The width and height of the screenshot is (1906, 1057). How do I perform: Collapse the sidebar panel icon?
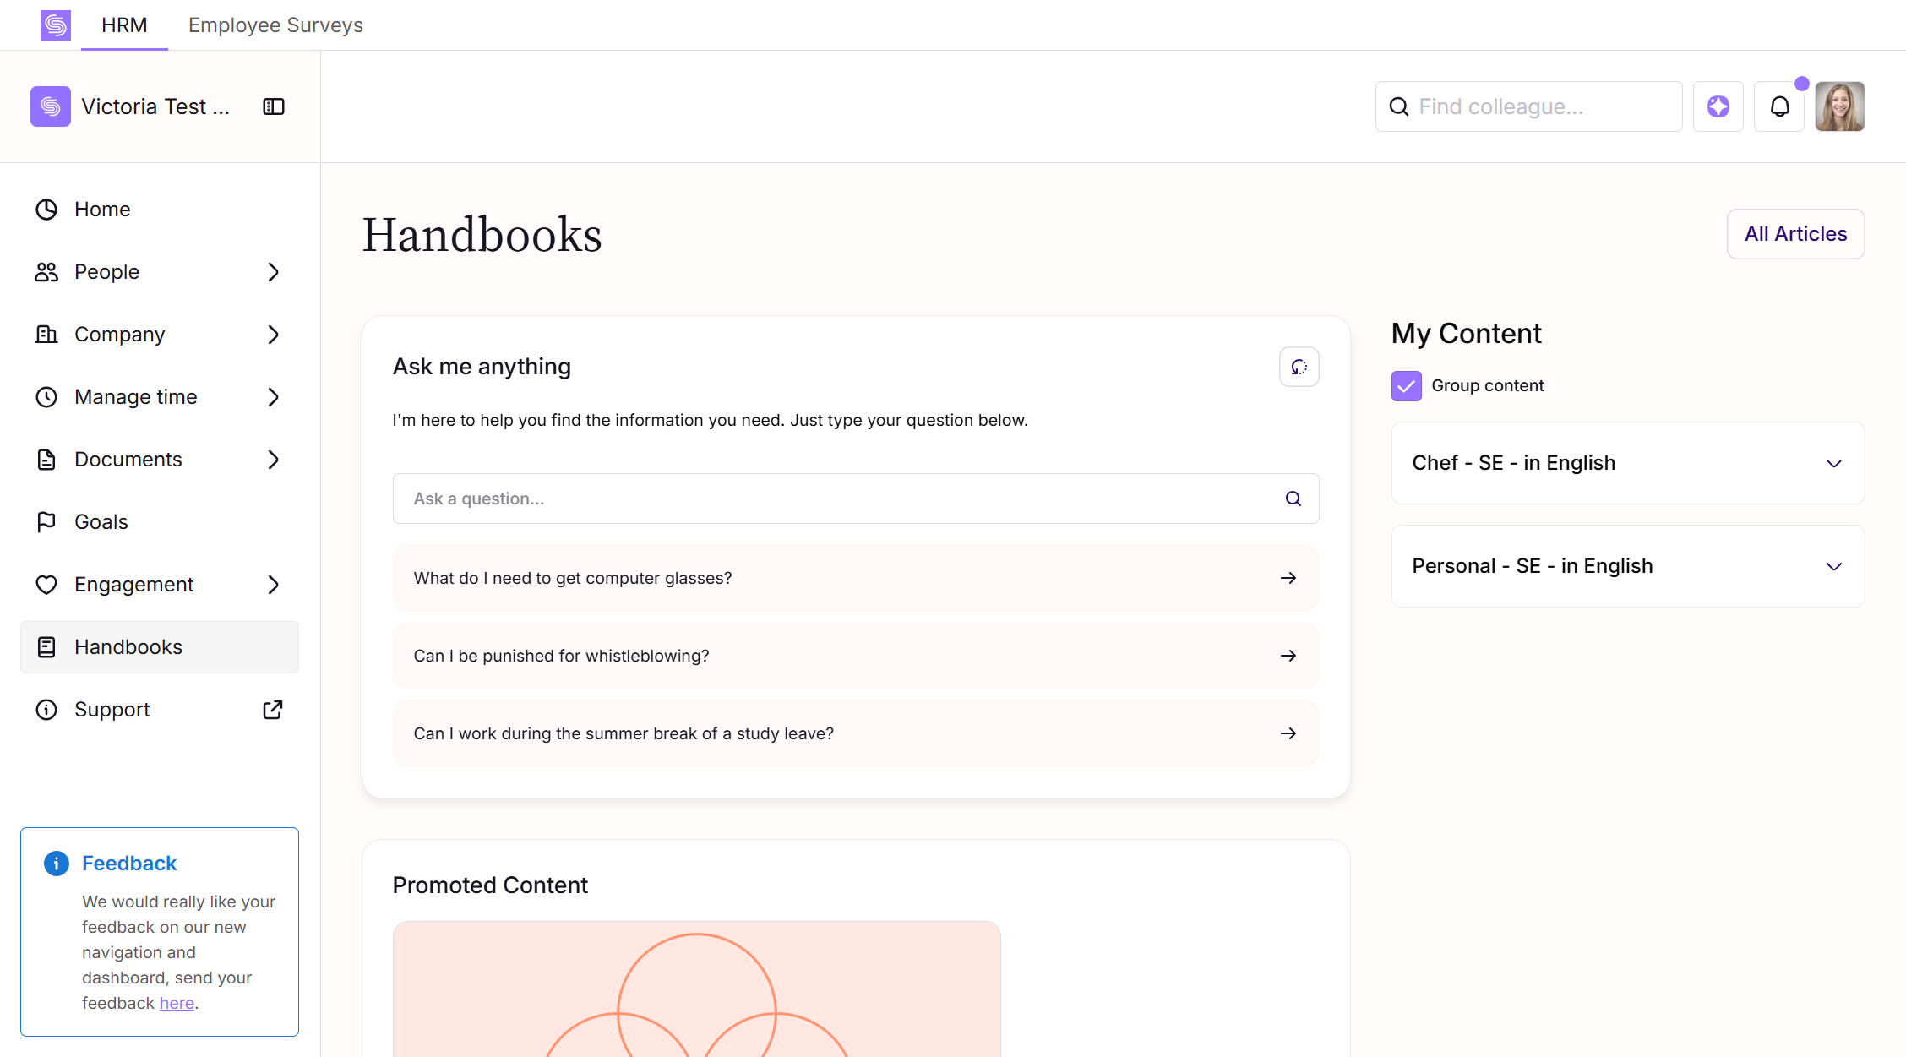[x=274, y=106]
